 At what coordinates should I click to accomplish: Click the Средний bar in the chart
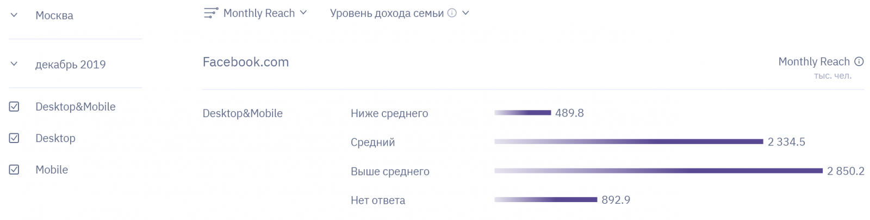coord(629,141)
